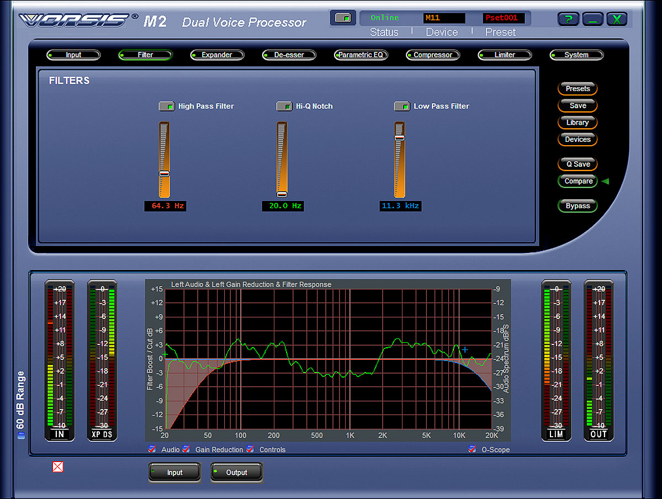Toggle the High Pass Filter on/off switch
662x499 pixels.
166,107
